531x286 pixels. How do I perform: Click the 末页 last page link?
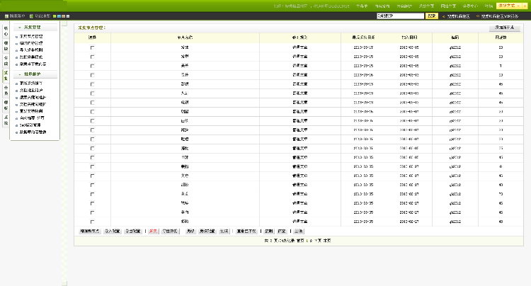pos(327,241)
